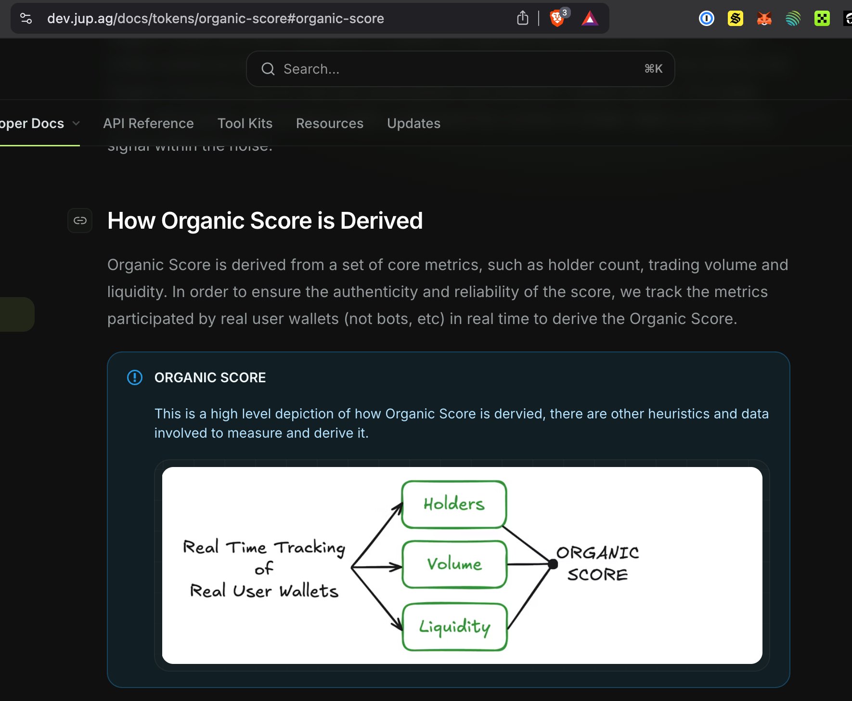Switch to the Updates tab
This screenshot has width=852, height=701.
click(414, 124)
